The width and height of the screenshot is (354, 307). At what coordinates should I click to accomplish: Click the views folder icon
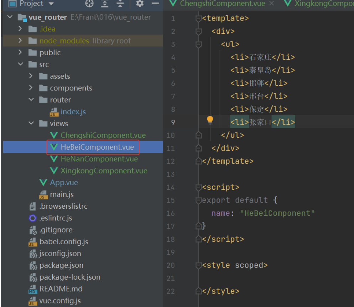[43, 123]
